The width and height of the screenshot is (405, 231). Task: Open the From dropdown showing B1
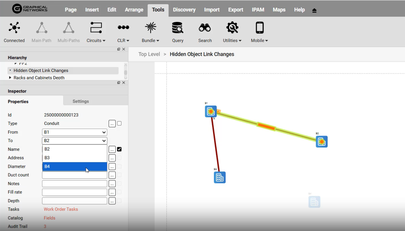pyautogui.click(x=74, y=132)
